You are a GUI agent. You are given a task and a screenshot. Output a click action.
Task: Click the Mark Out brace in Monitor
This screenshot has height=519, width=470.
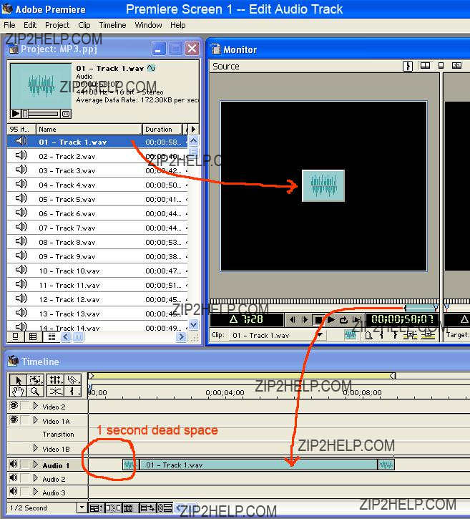(395, 335)
